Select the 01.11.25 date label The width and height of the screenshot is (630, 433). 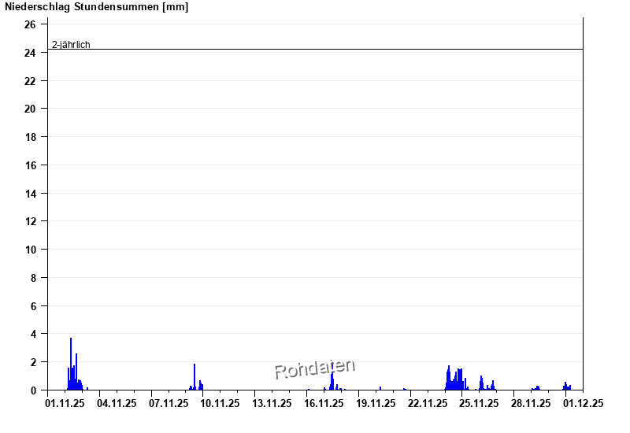click(65, 404)
